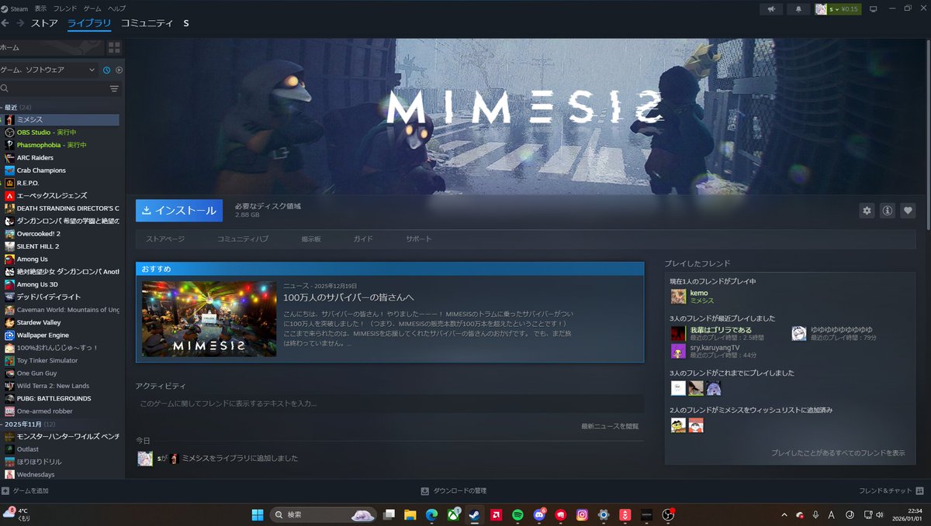Switch library to grid view icon

pyautogui.click(x=115, y=47)
